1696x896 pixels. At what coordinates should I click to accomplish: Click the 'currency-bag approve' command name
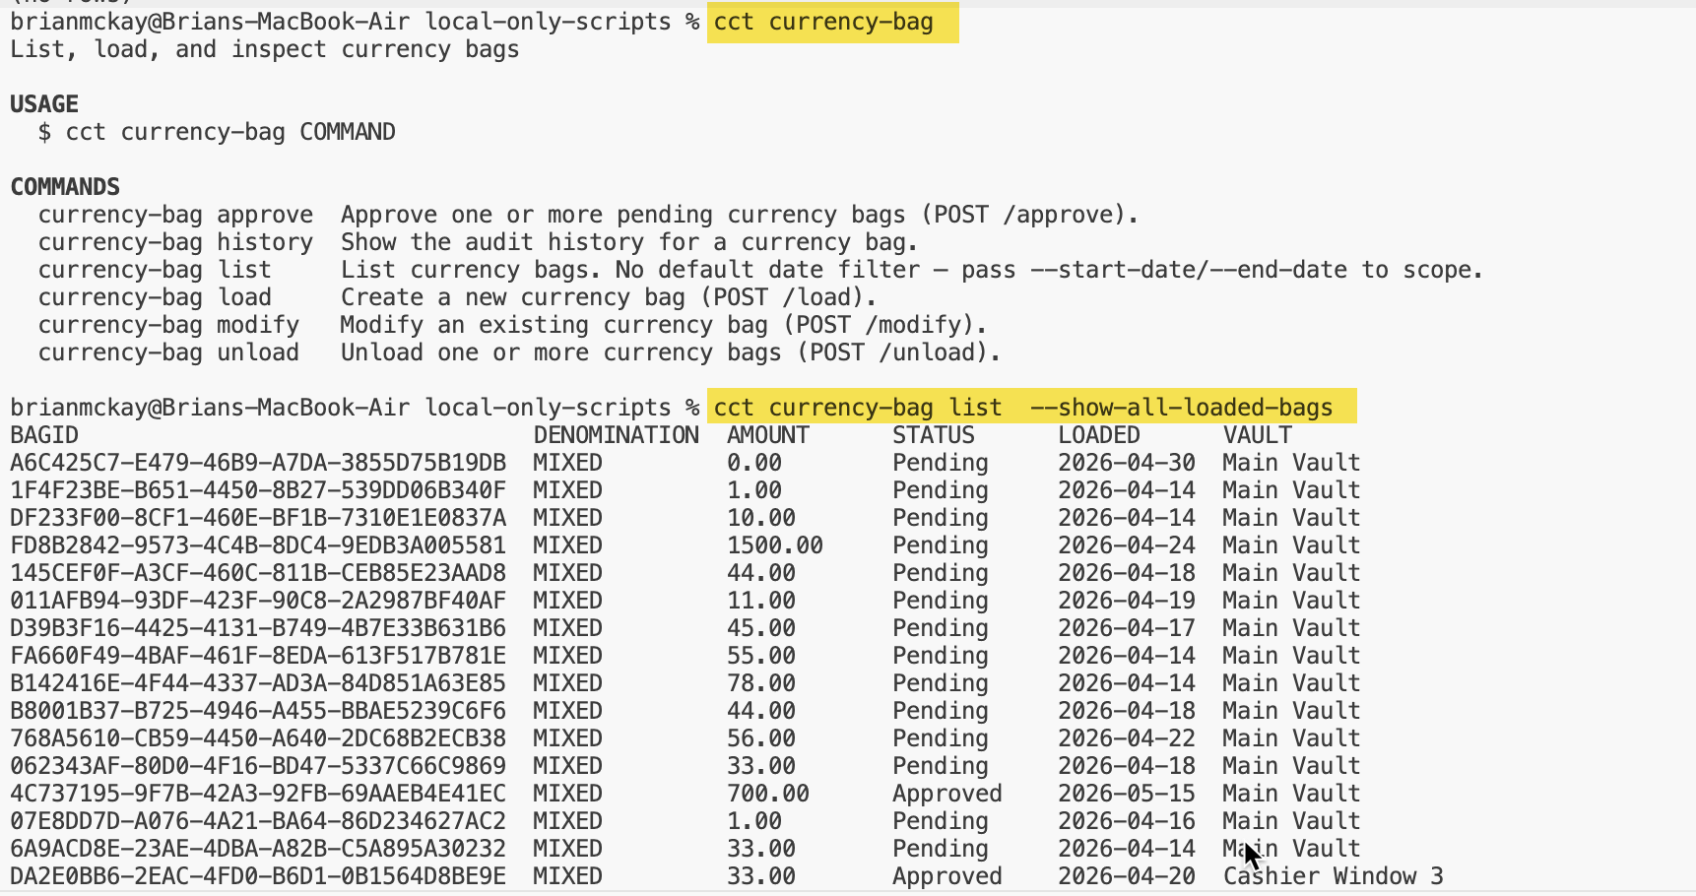click(x=175, y=215)
